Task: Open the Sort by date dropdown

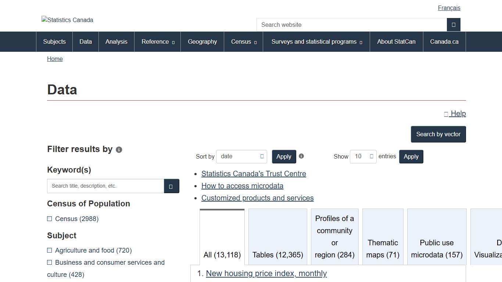Action: click(241, 156)
